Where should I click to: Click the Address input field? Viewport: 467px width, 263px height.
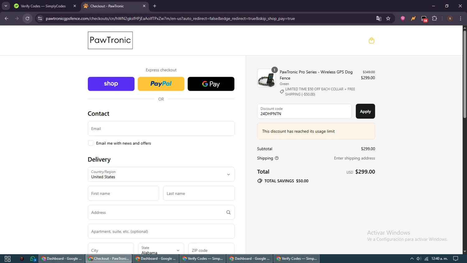click(161, 213)
